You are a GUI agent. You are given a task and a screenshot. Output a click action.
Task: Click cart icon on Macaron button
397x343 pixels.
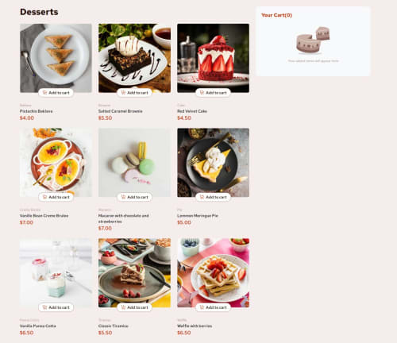(x=123, y=197)
